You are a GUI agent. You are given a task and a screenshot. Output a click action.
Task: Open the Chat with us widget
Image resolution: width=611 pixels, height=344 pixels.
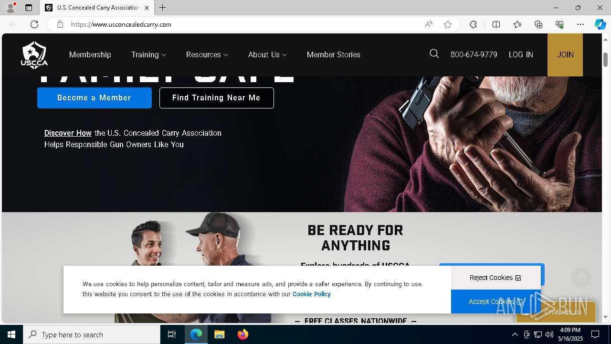(x=556, y=312)
